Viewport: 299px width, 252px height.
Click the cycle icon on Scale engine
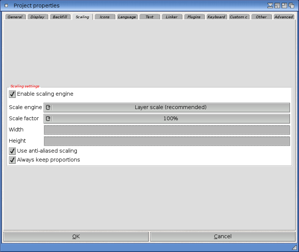48,108
